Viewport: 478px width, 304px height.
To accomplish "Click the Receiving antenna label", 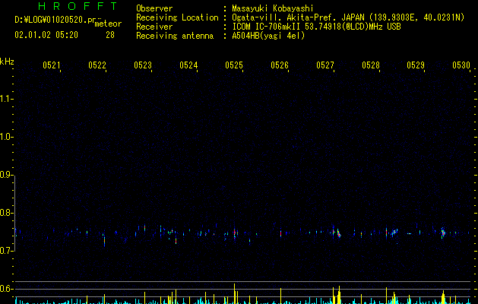I will pyautogui.click(x=175, y=36).
